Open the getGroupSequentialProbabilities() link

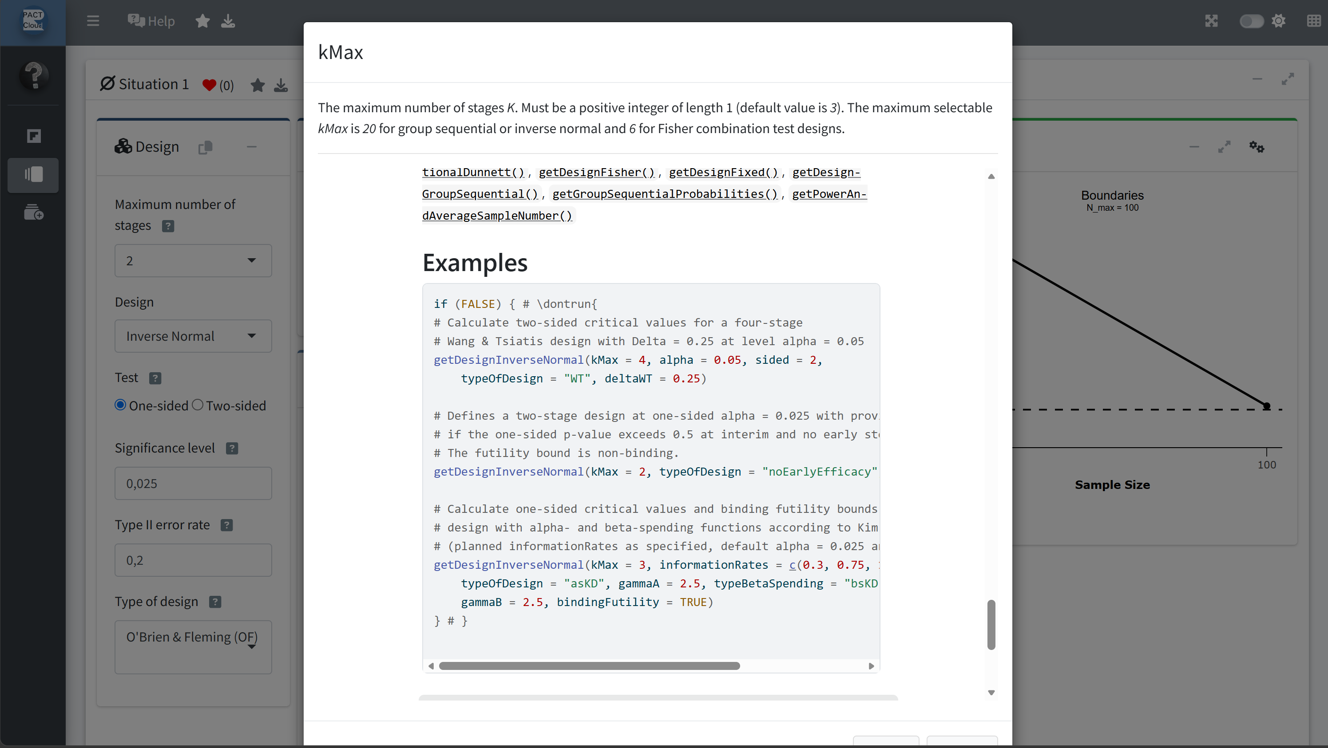coord(665,194)
